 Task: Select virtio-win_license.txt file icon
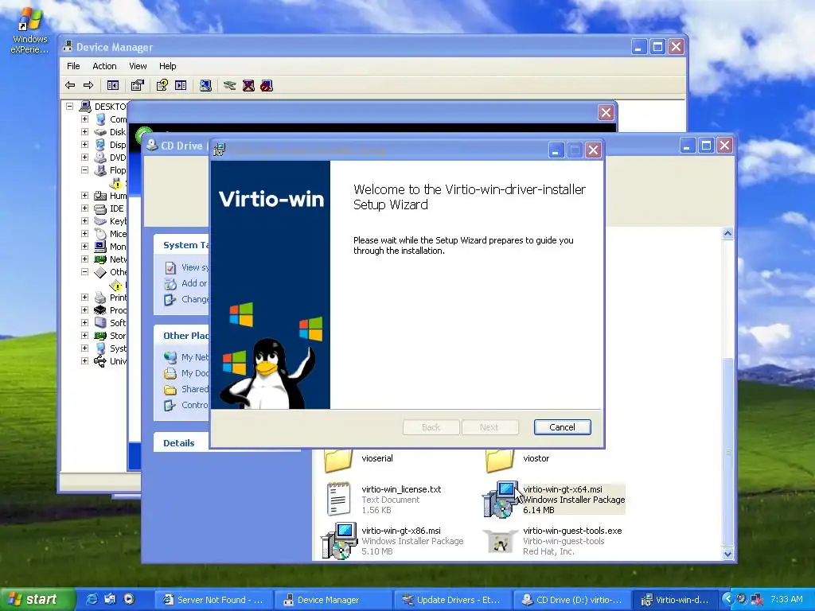pos(338,499)
